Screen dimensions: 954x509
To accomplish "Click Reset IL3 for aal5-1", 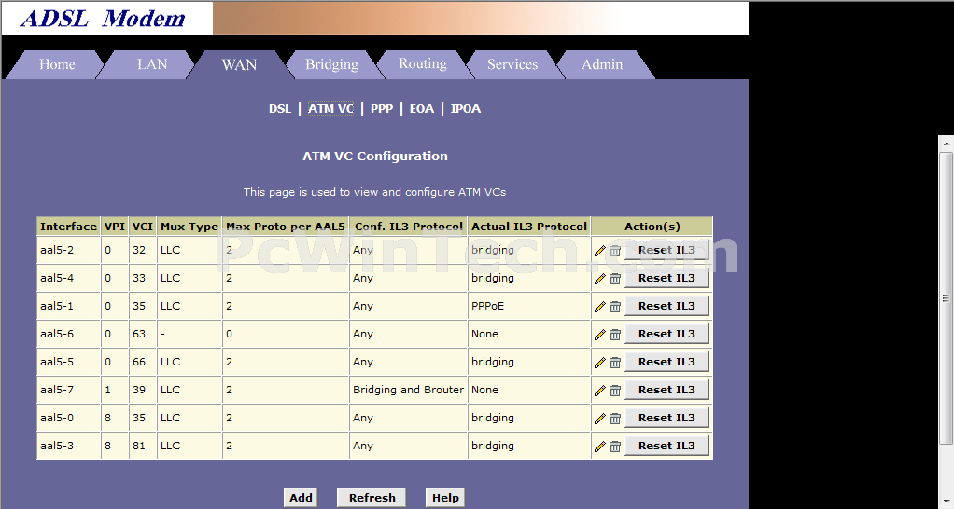I will tap(666, 306).
